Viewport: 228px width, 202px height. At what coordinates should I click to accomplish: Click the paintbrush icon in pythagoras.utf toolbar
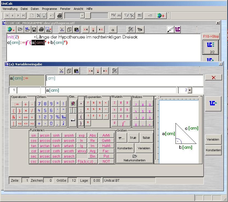pos(170,29)
